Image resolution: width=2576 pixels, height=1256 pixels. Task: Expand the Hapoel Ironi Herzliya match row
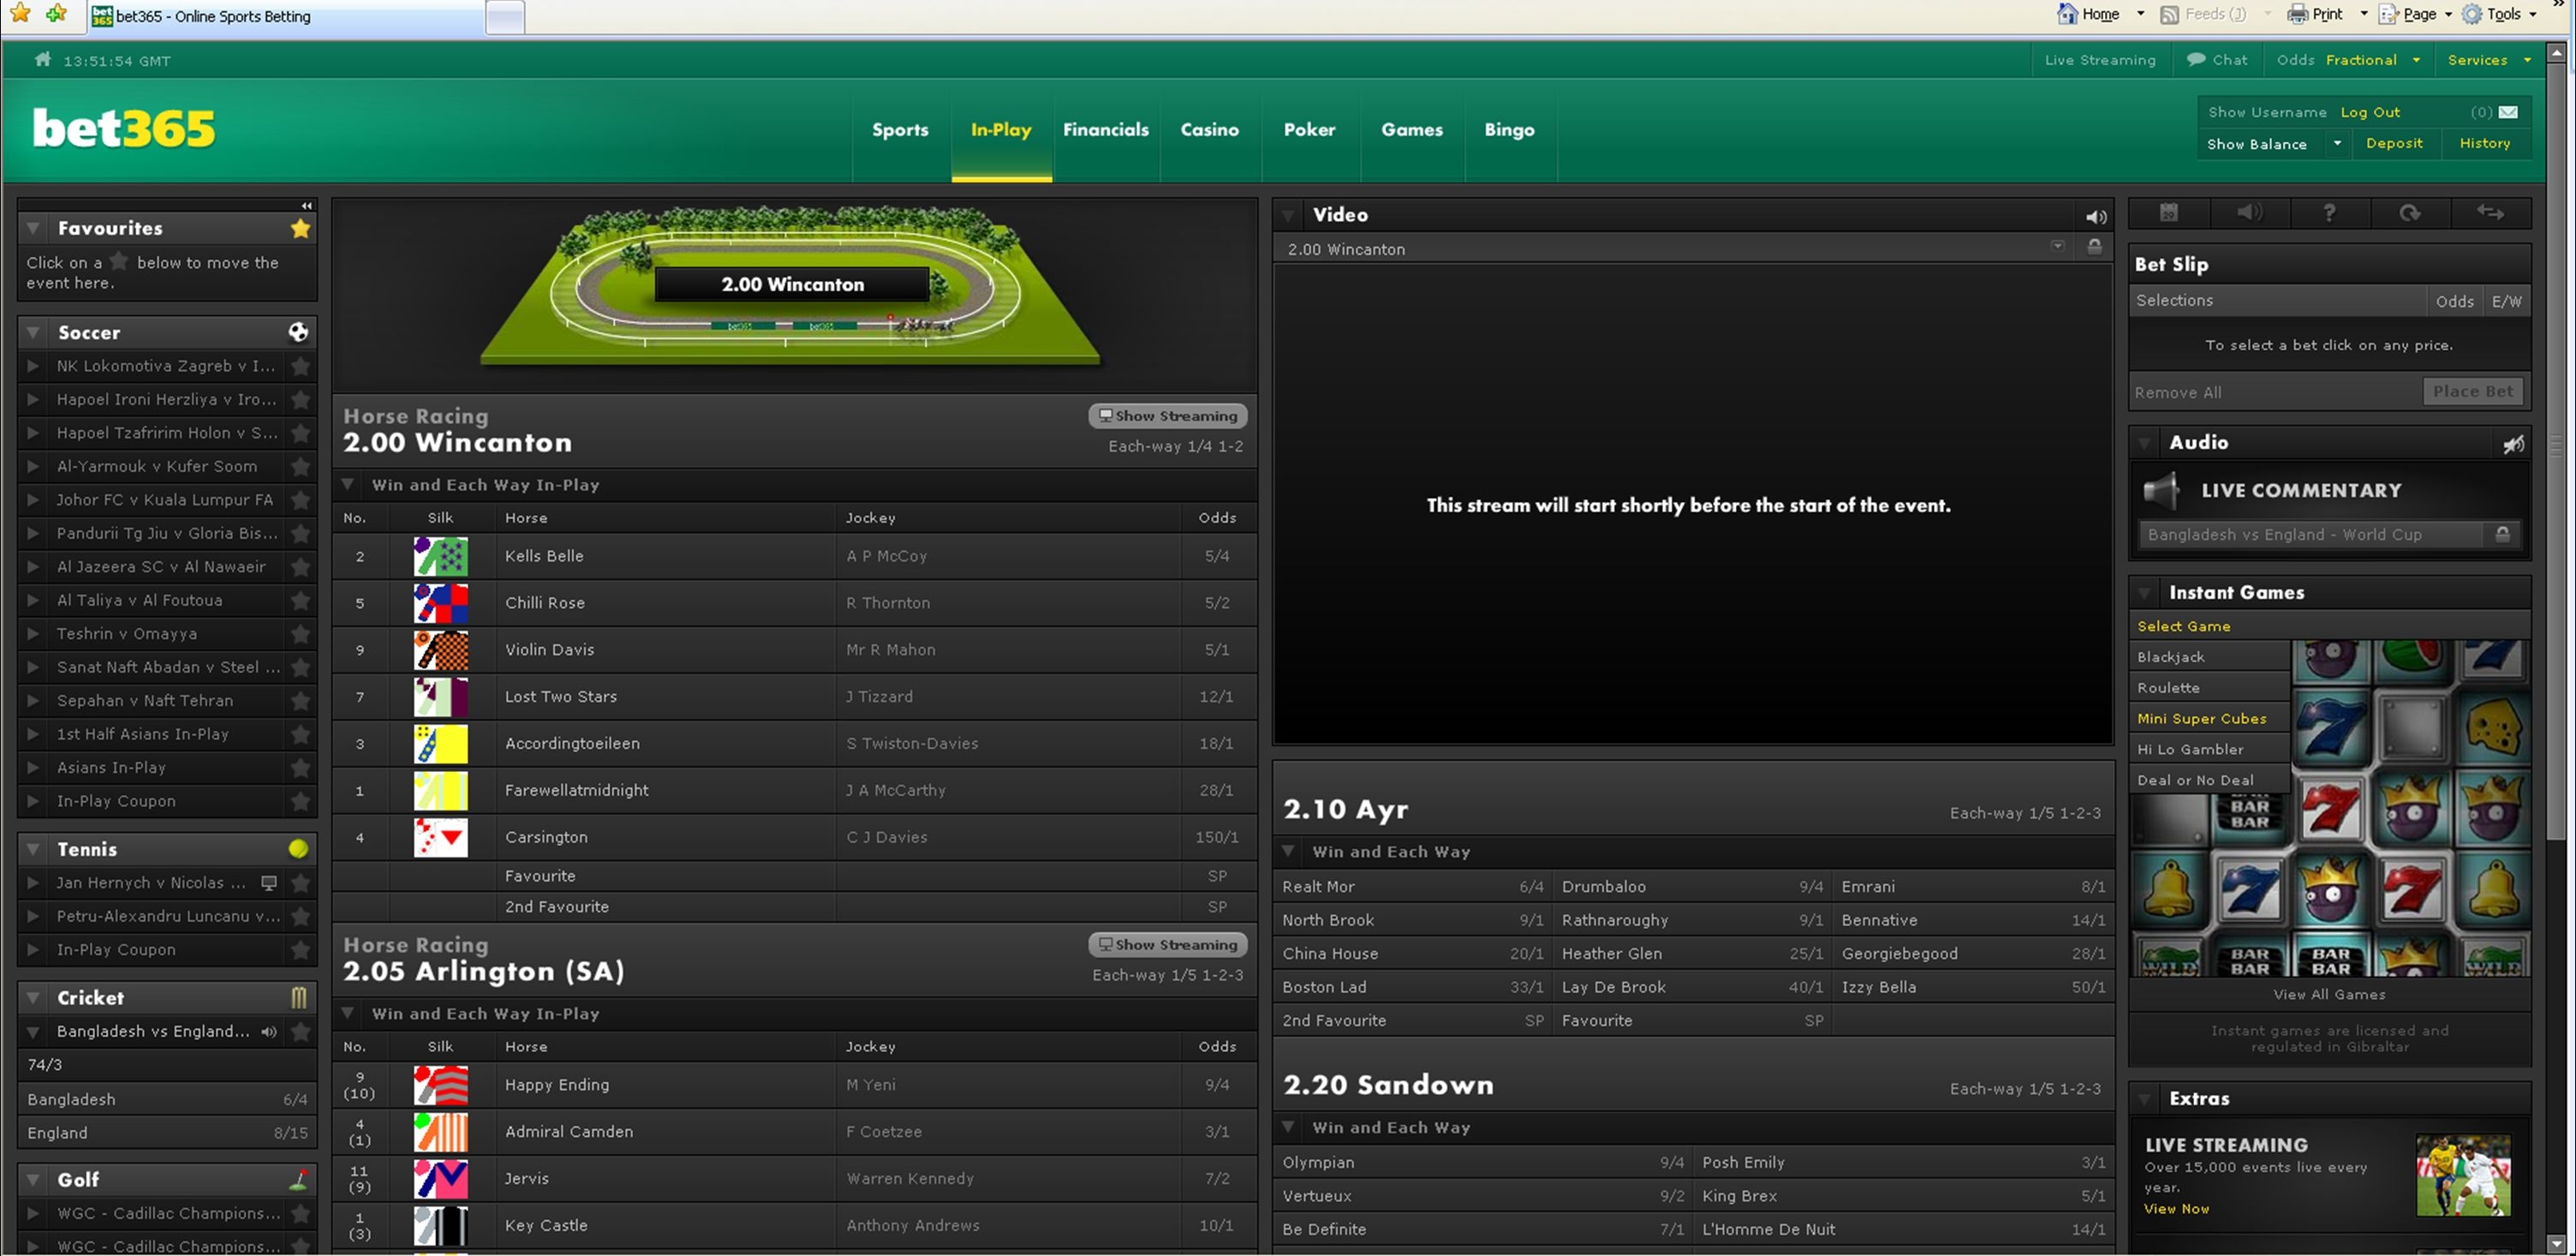coord(33,399)
